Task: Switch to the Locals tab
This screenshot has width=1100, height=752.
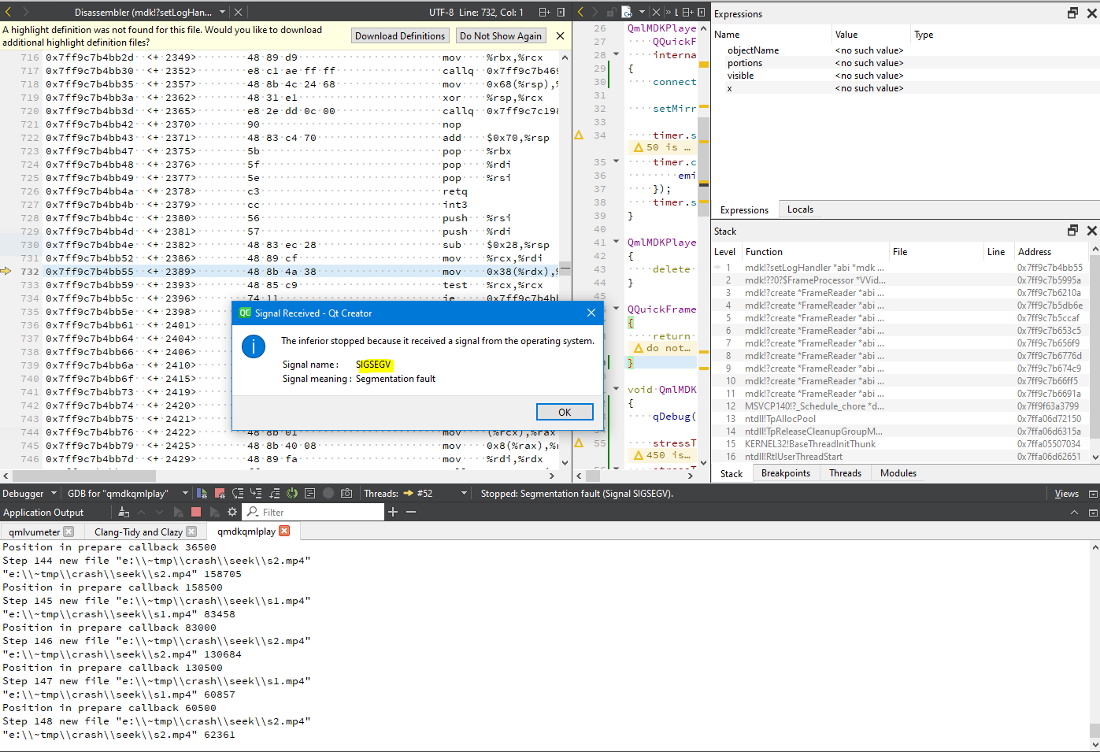Action: tap(800, 209)
